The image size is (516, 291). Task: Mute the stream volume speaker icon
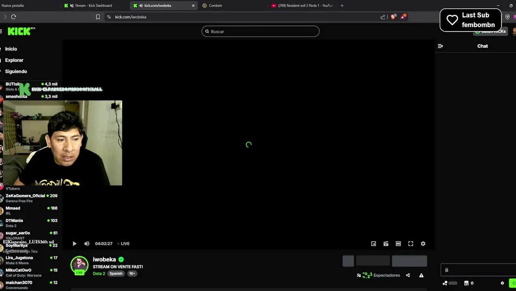pyautogui.click(x=87, y=244)
